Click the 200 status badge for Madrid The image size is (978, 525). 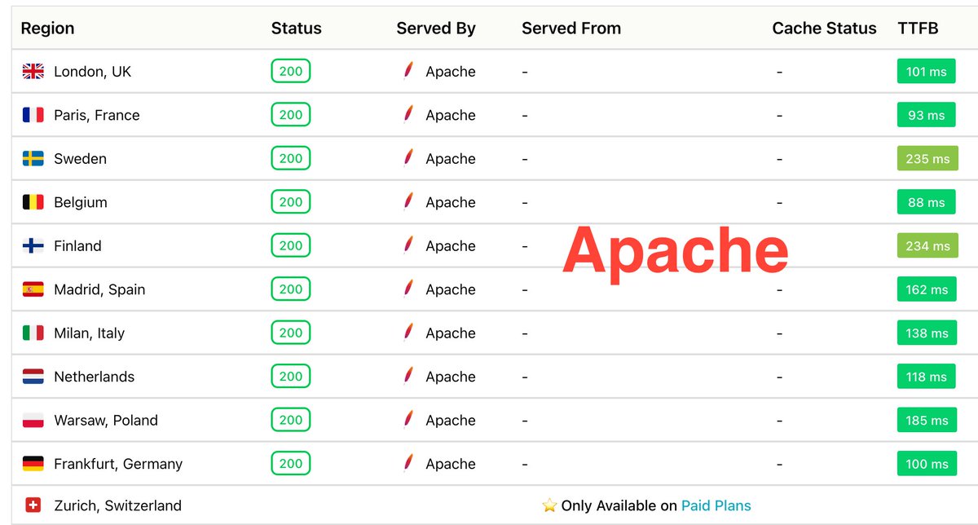point(291,289)
